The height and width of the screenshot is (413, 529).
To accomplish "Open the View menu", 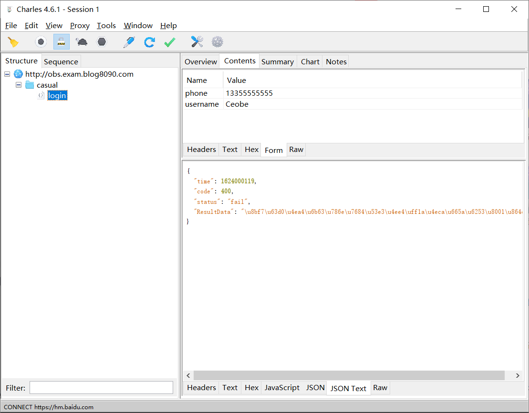I will pyautogui.click(x=54, y=26).
